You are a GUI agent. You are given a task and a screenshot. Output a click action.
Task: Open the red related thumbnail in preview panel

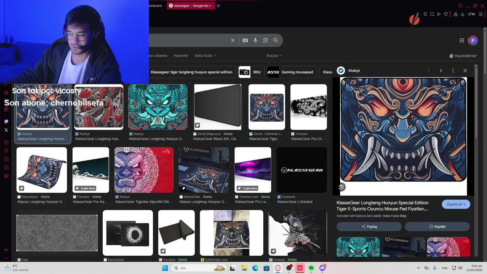[449, 247]
